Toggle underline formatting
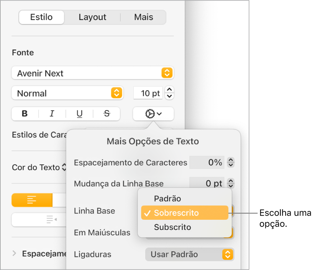 80,114
